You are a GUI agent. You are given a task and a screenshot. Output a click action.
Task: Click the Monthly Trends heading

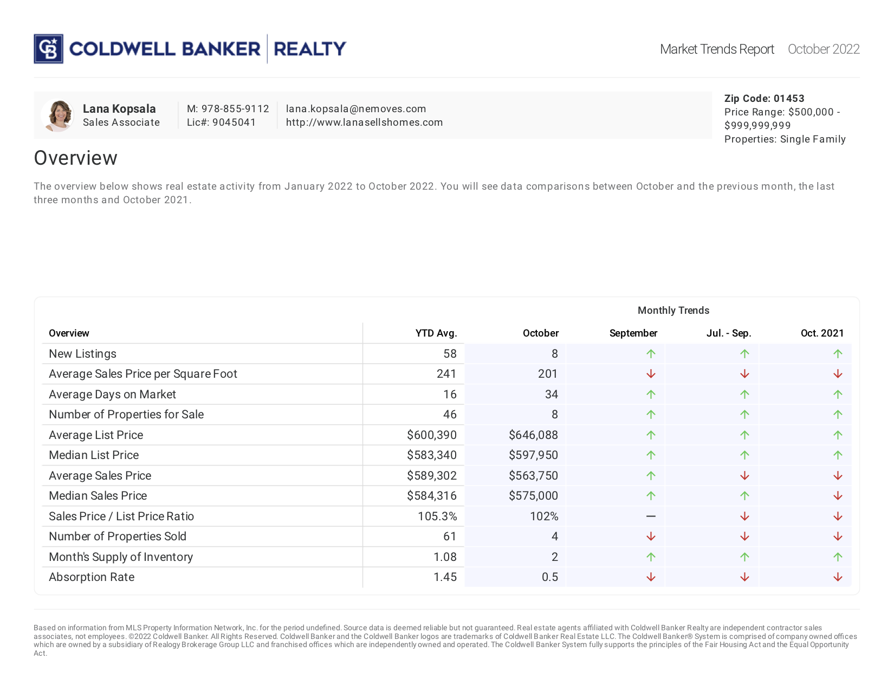tap(673, 311)
